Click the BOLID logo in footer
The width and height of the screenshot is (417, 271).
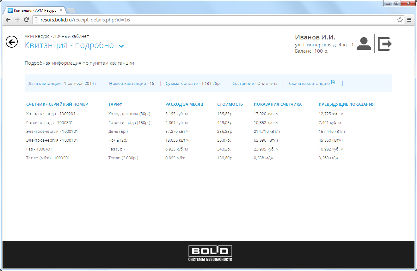(x=210, y=253)
